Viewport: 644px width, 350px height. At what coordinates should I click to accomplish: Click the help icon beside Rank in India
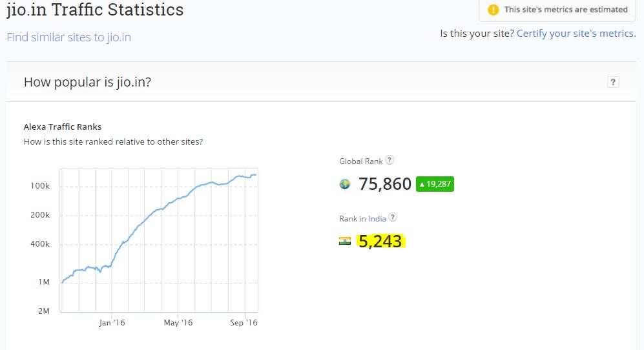click(x=393, y=218)
